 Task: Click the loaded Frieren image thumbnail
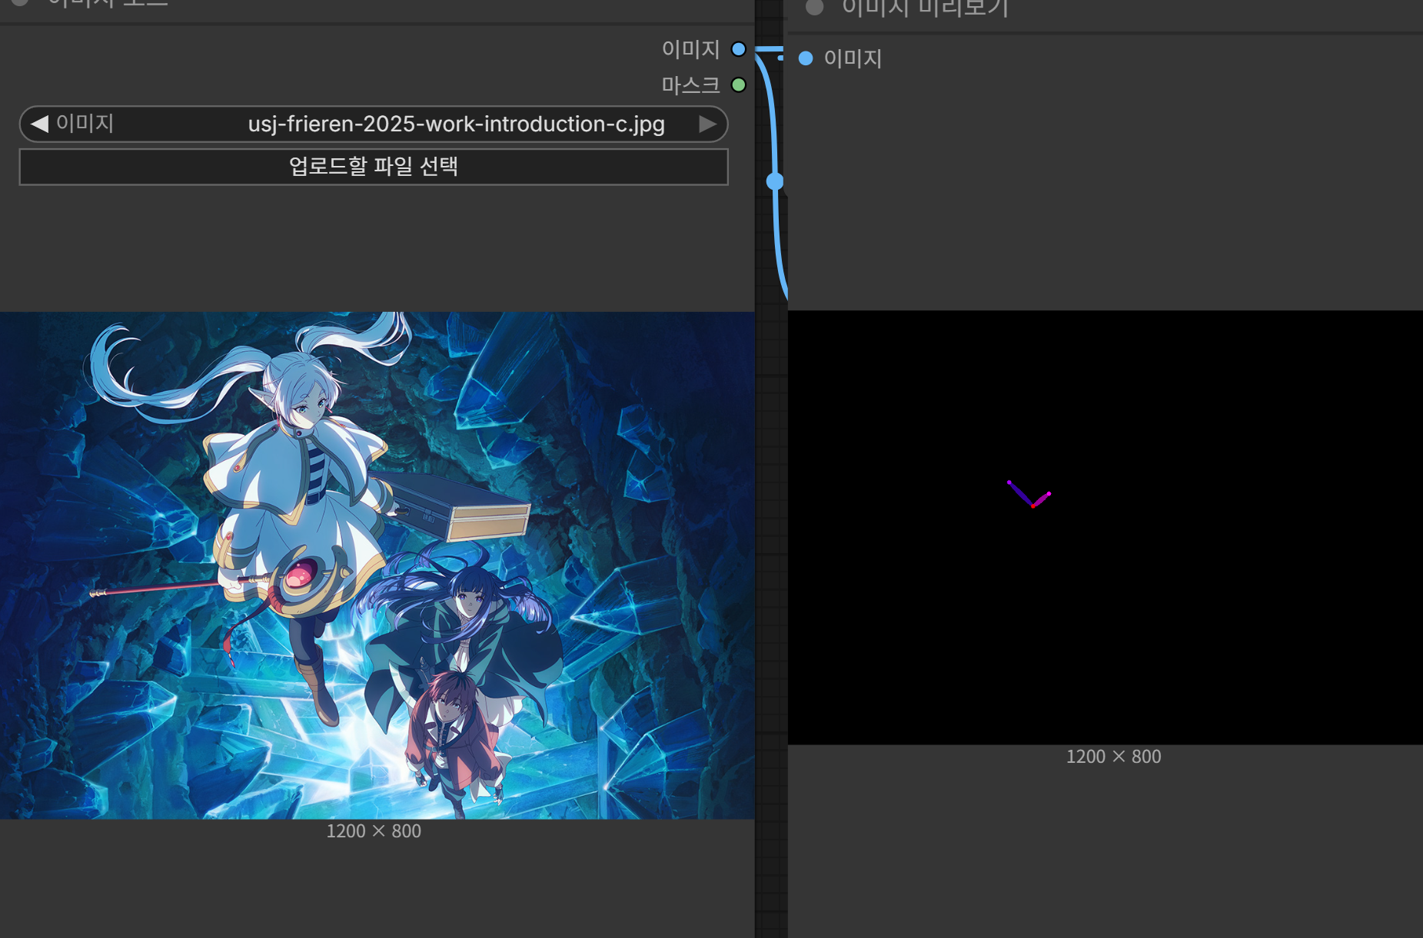[377, 565]
